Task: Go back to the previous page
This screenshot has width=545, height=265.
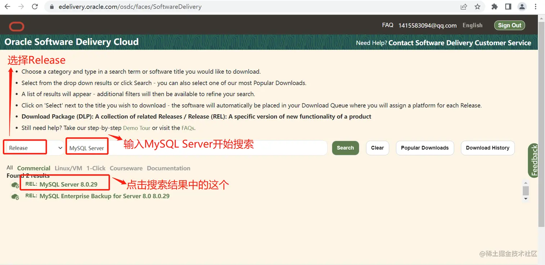Action: coord(7,6)
